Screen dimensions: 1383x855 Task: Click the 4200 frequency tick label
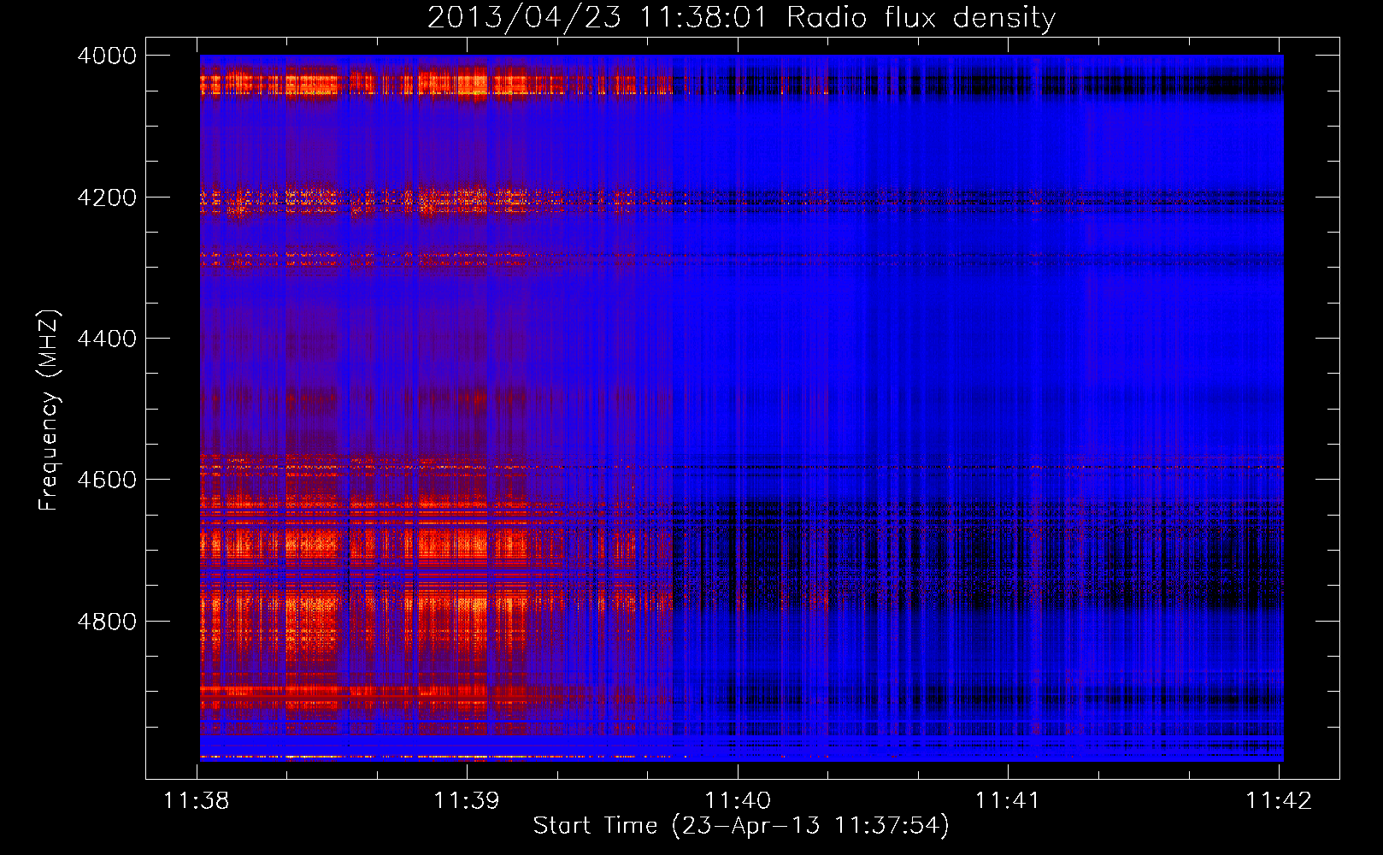[x=107, y=198]
